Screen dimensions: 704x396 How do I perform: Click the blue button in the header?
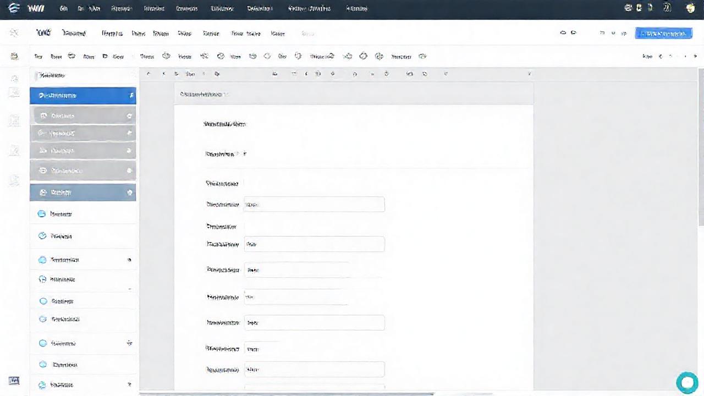tap(663, 34)
